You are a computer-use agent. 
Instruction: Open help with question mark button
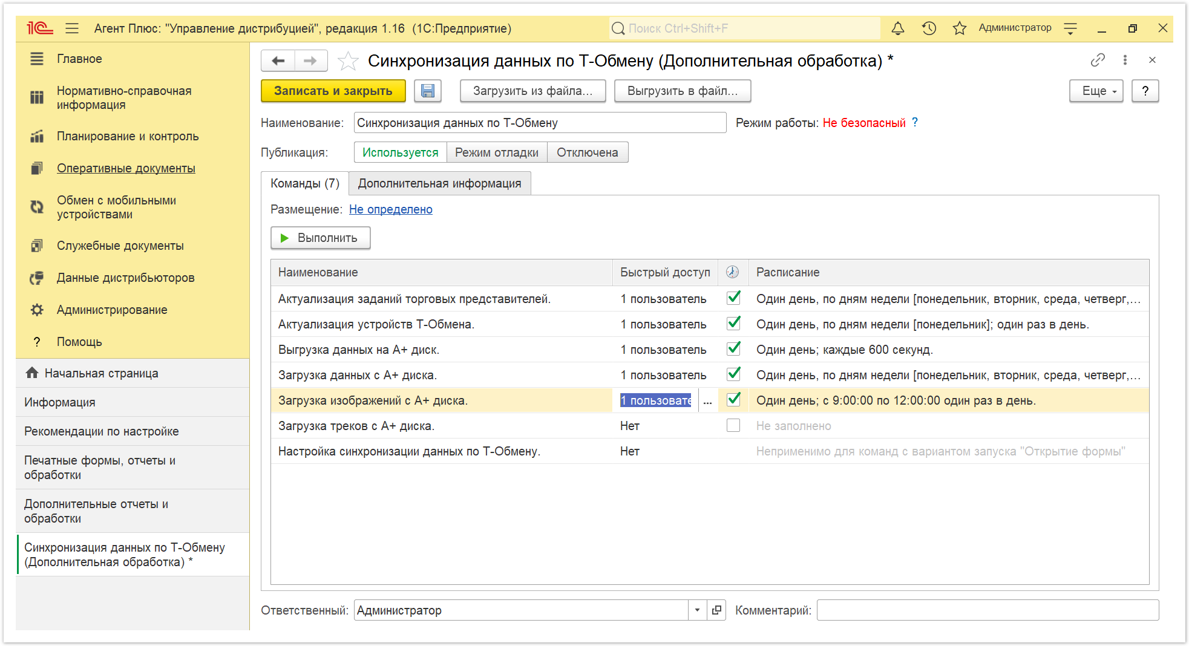1145,91
